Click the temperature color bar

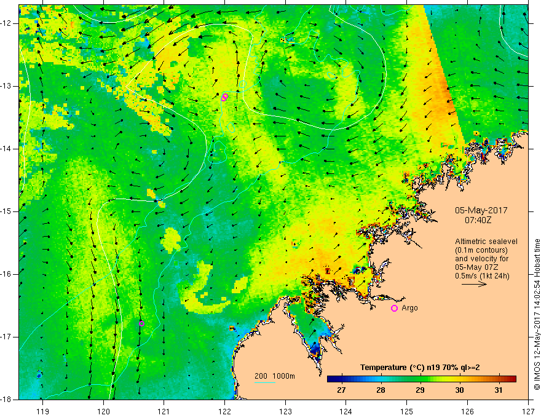(422, 379)
